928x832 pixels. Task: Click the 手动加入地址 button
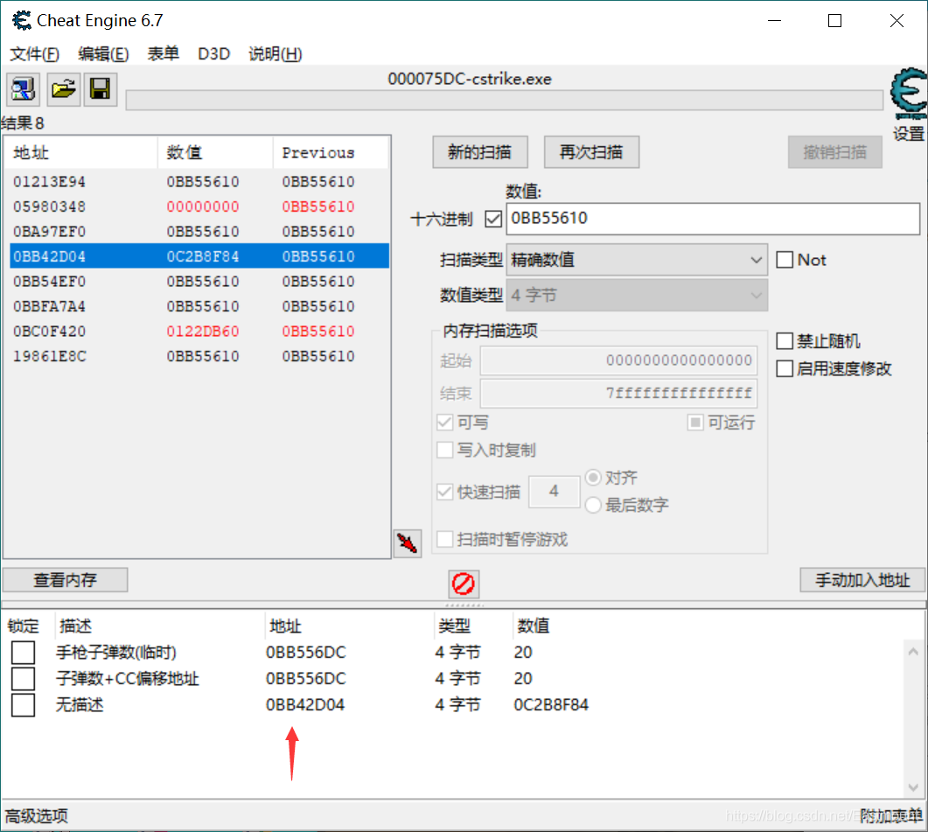pyautogui.click(x=862, y=580)
